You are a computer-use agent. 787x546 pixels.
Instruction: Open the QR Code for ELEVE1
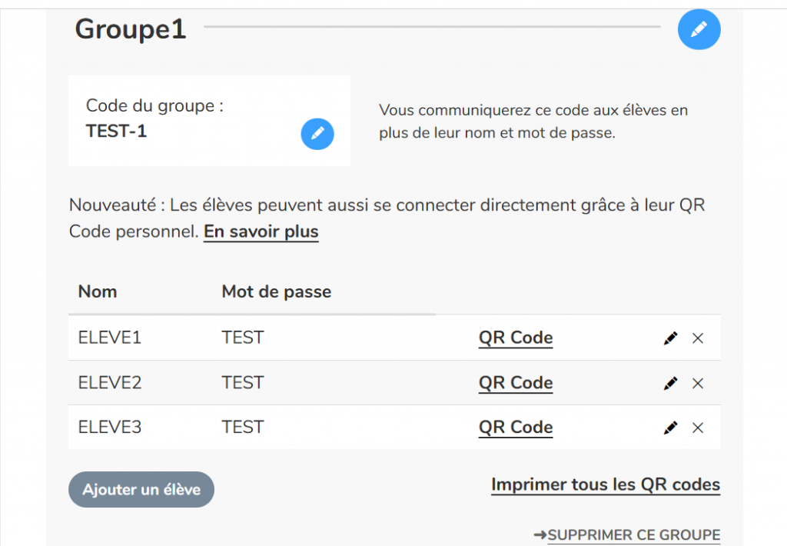pos(515,338)
